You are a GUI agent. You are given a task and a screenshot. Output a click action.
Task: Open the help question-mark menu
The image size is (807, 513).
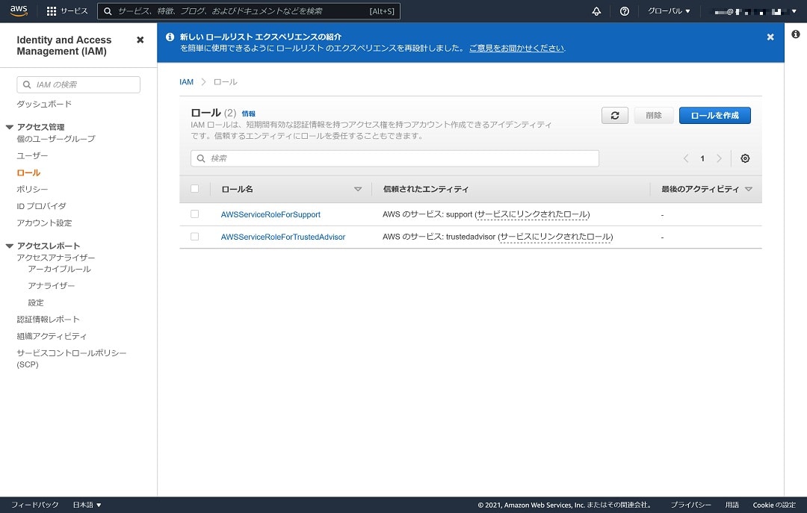pyautogui.click(x=624, y=10)
